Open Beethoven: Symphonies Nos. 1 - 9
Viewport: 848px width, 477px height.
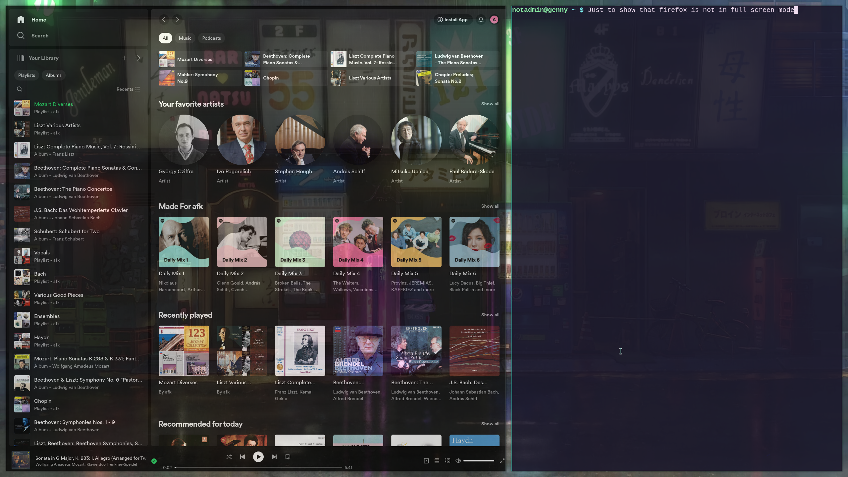click(79, 426)
